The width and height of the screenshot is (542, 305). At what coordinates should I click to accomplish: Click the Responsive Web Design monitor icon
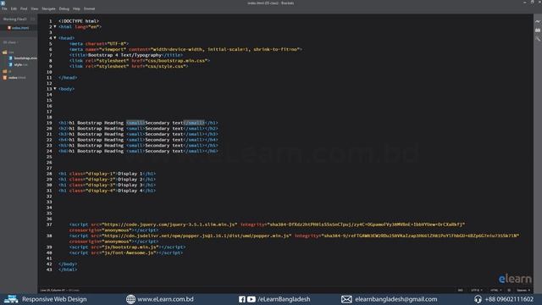click(11, 299)
